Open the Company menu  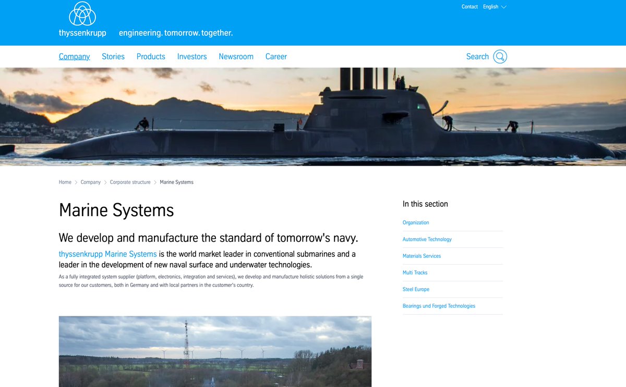[x=74, y=56]
